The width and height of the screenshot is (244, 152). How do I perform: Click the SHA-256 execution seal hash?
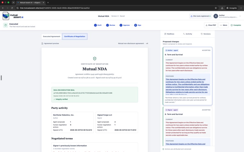tap(83, 93)
